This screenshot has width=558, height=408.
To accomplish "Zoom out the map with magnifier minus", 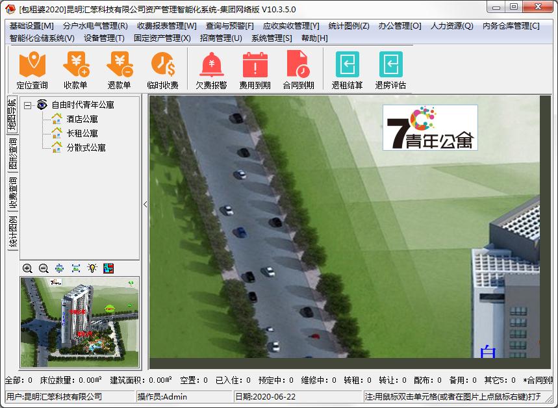I will [44, 268].
